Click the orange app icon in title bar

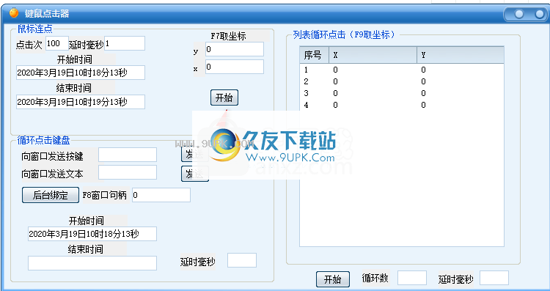pos(14,13)
